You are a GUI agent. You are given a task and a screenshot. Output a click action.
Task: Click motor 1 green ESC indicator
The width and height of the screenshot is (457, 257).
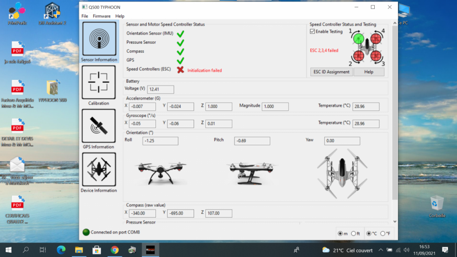click(x=358, y=39)
